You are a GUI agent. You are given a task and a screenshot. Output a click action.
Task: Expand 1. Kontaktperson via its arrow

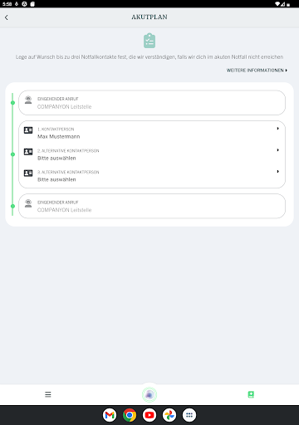(x=277, y=129)
